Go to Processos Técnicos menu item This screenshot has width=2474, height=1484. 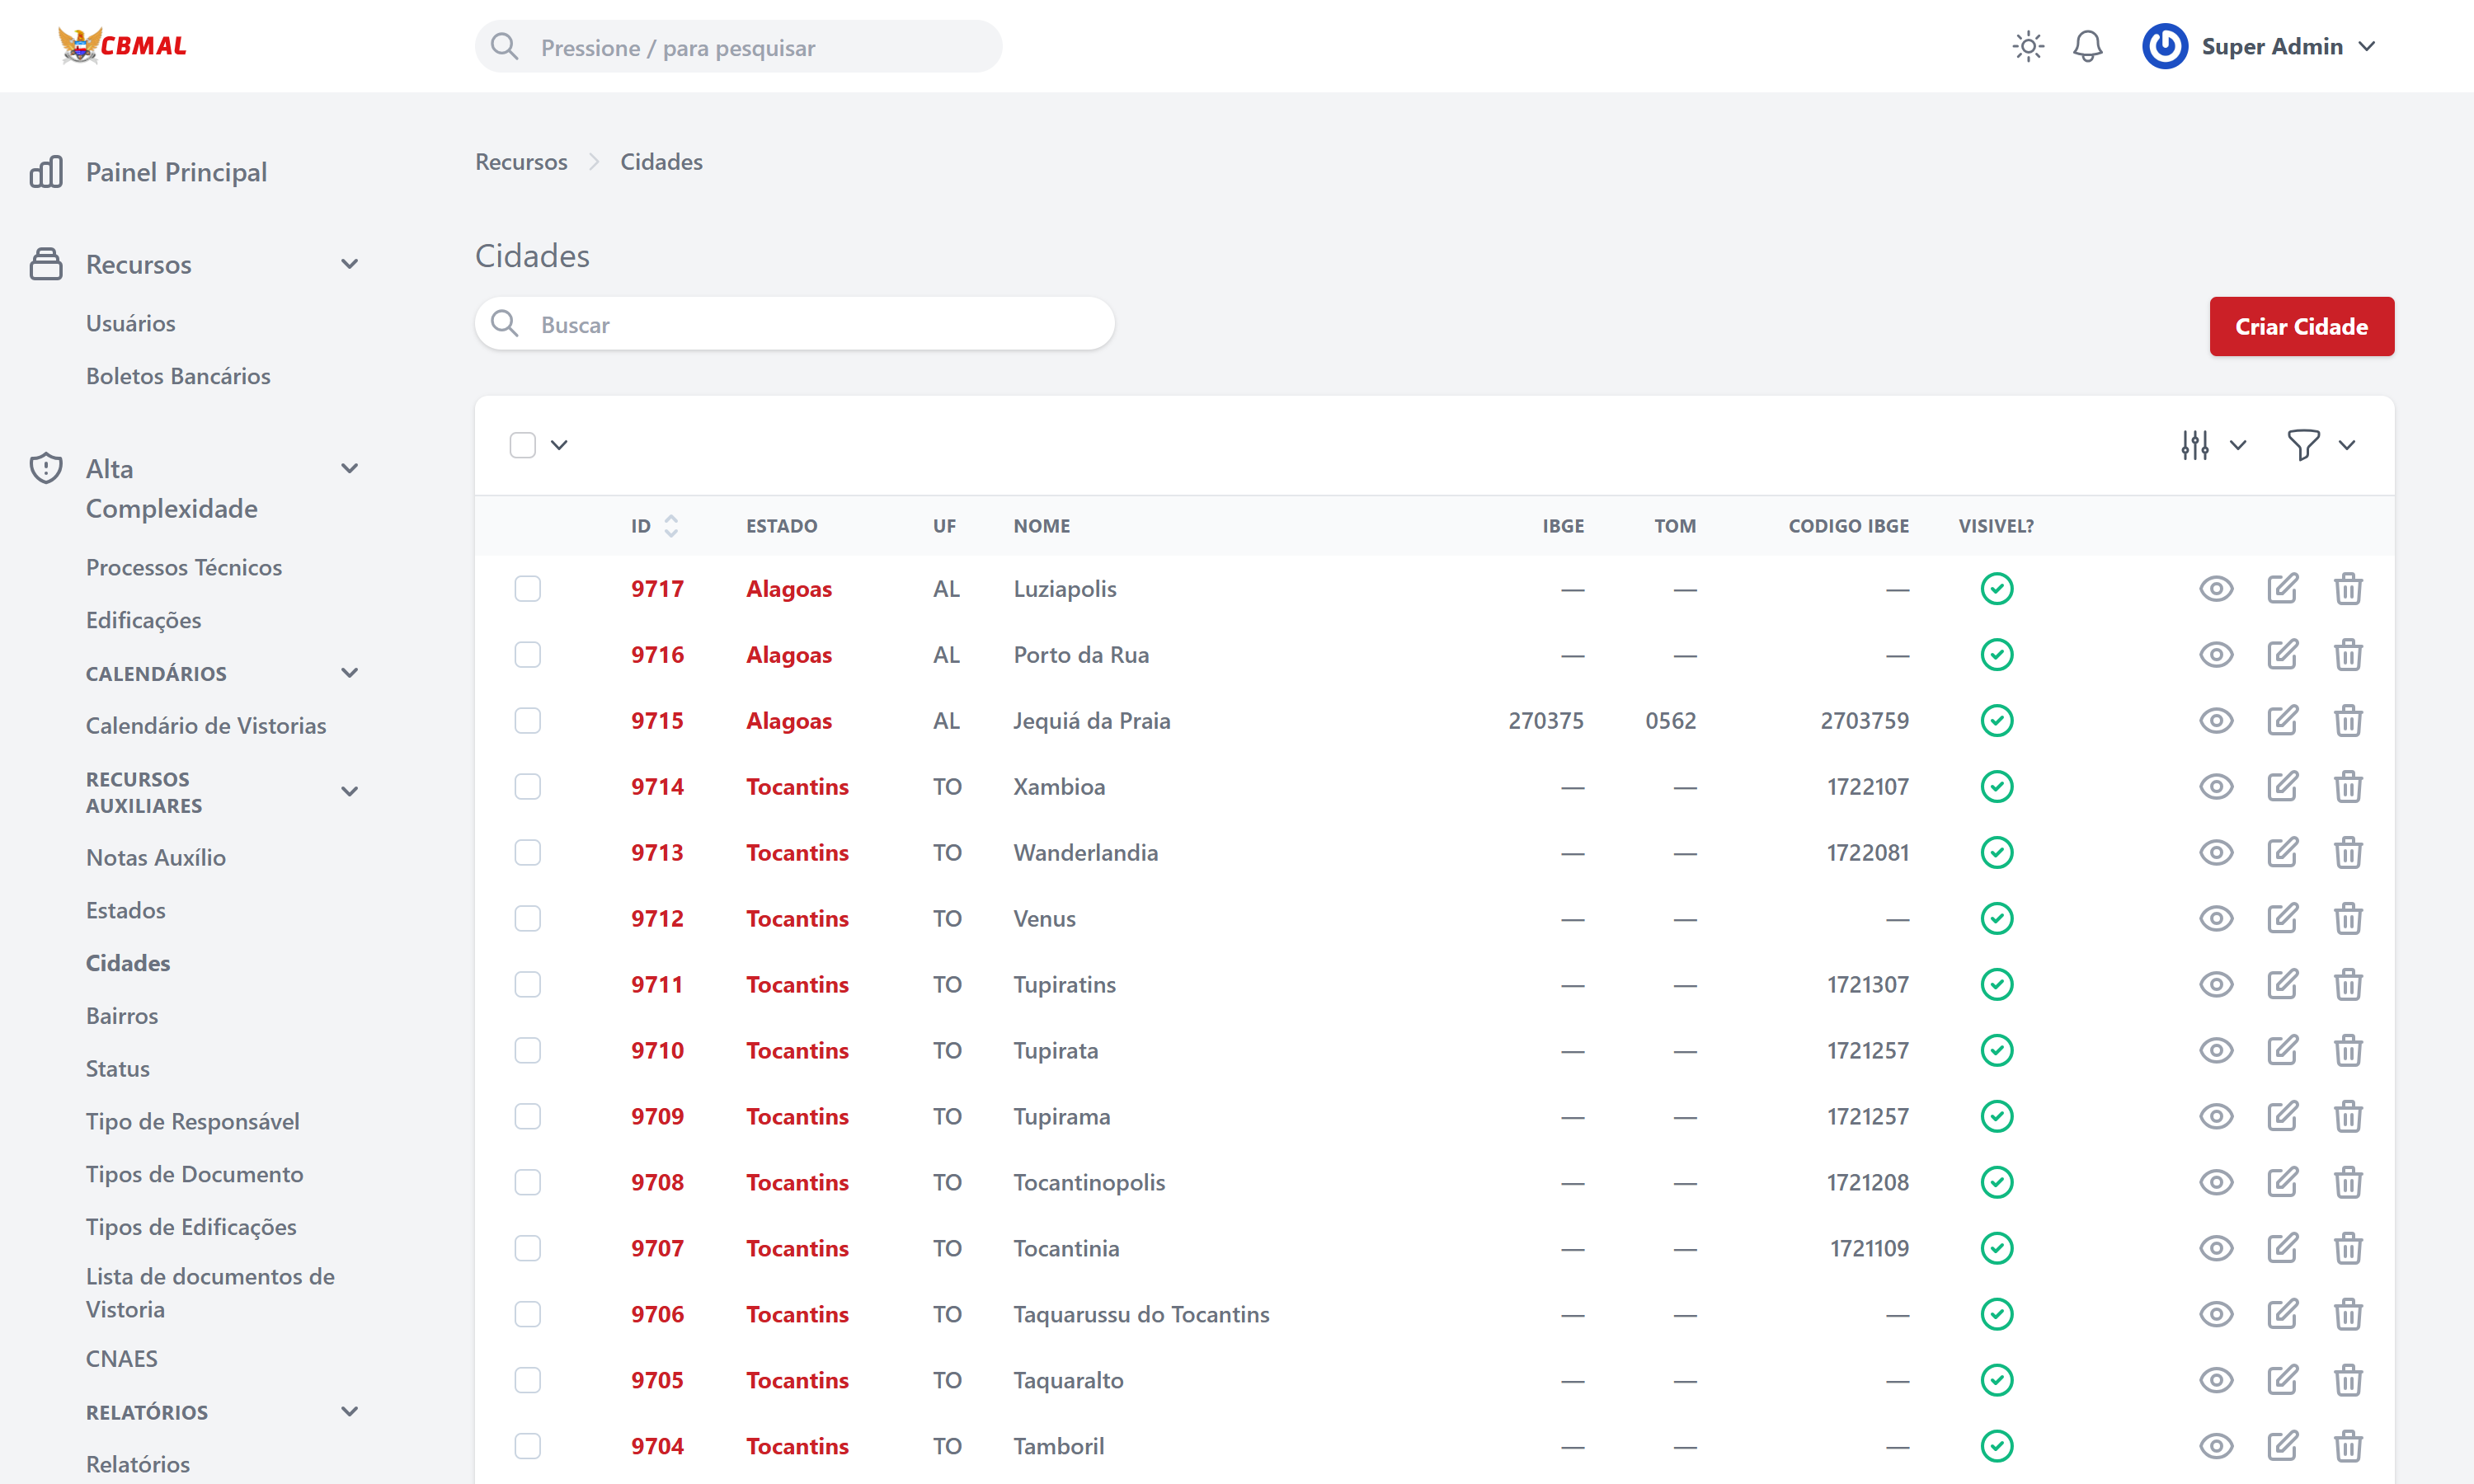click(184, 567)
